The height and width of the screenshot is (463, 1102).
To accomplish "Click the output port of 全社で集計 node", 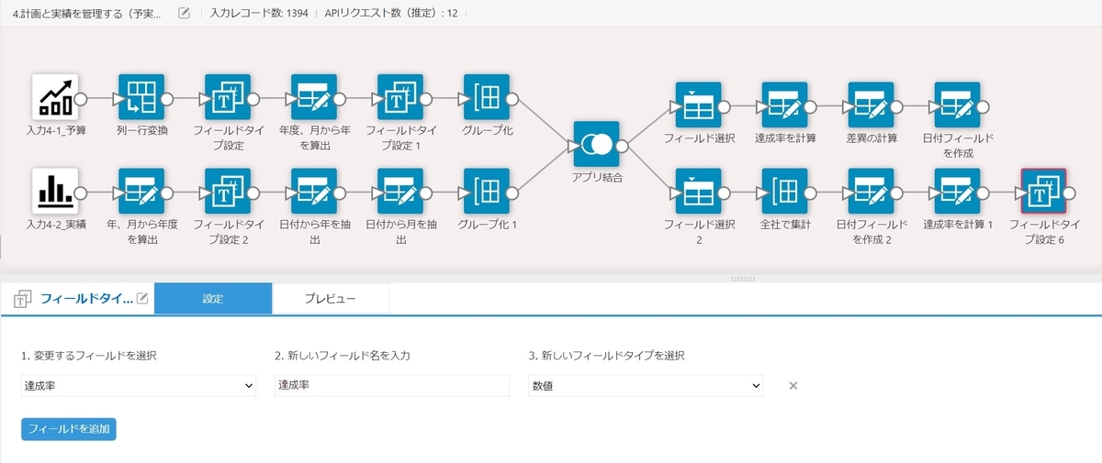I will (812, 192).
